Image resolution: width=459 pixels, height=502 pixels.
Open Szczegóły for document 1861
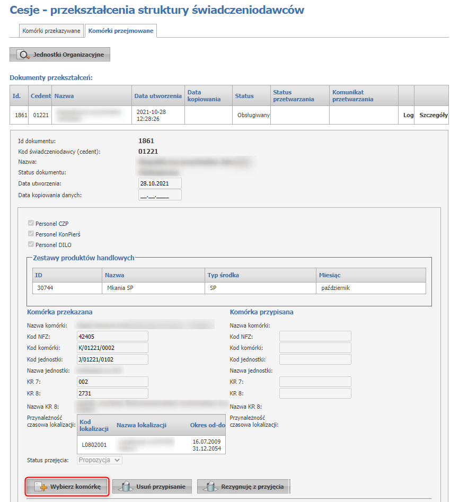(x=434, y=115)
